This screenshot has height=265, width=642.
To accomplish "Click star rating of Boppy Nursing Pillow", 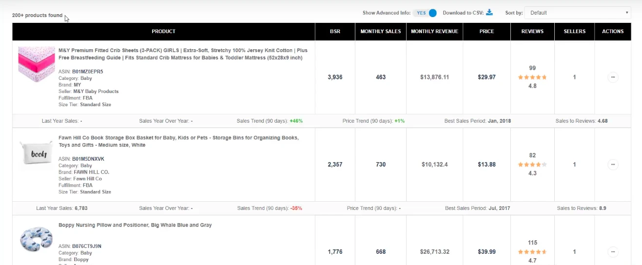I will click(532, 252).
